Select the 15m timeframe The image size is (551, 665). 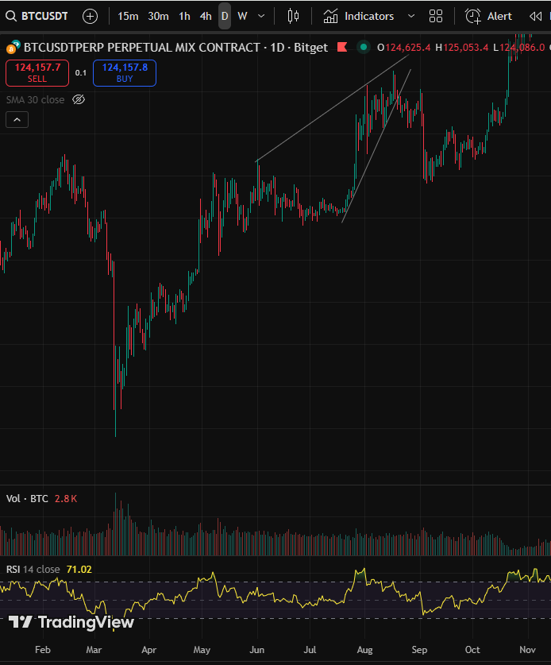tap(128, 16)
